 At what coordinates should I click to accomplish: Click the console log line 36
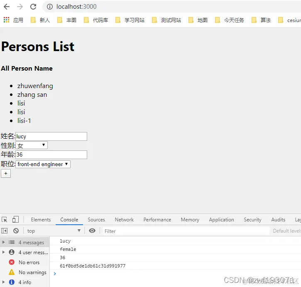[63, 258]
